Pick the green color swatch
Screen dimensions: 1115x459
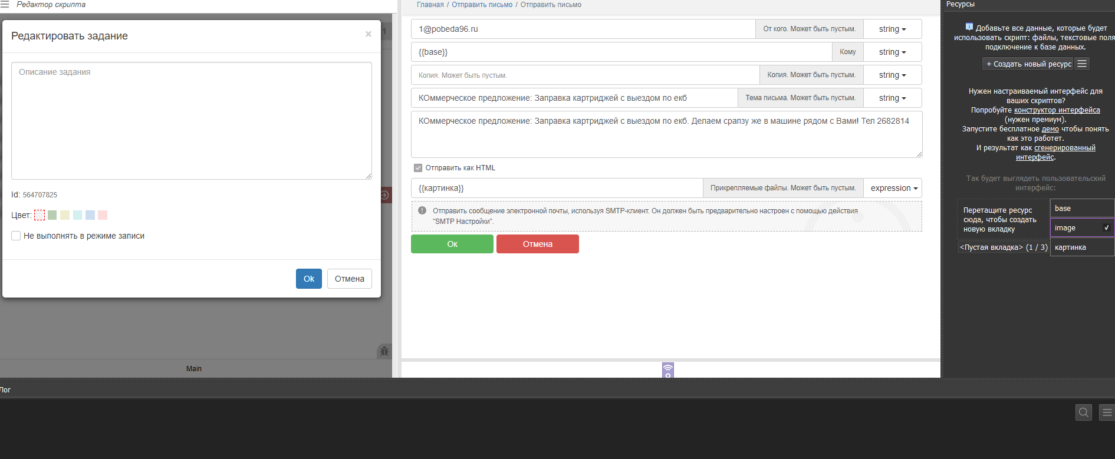[x=52, y=215]
